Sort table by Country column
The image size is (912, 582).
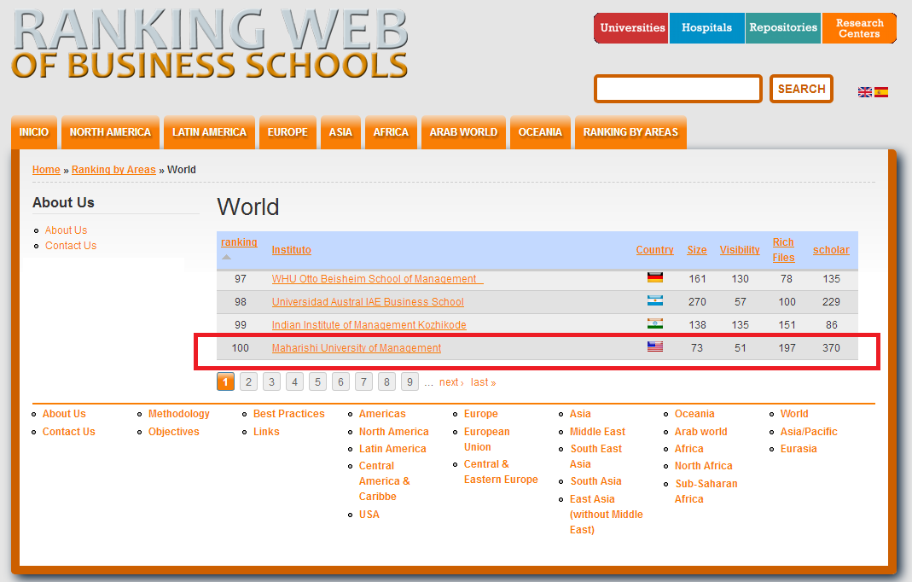click(655, 250)
